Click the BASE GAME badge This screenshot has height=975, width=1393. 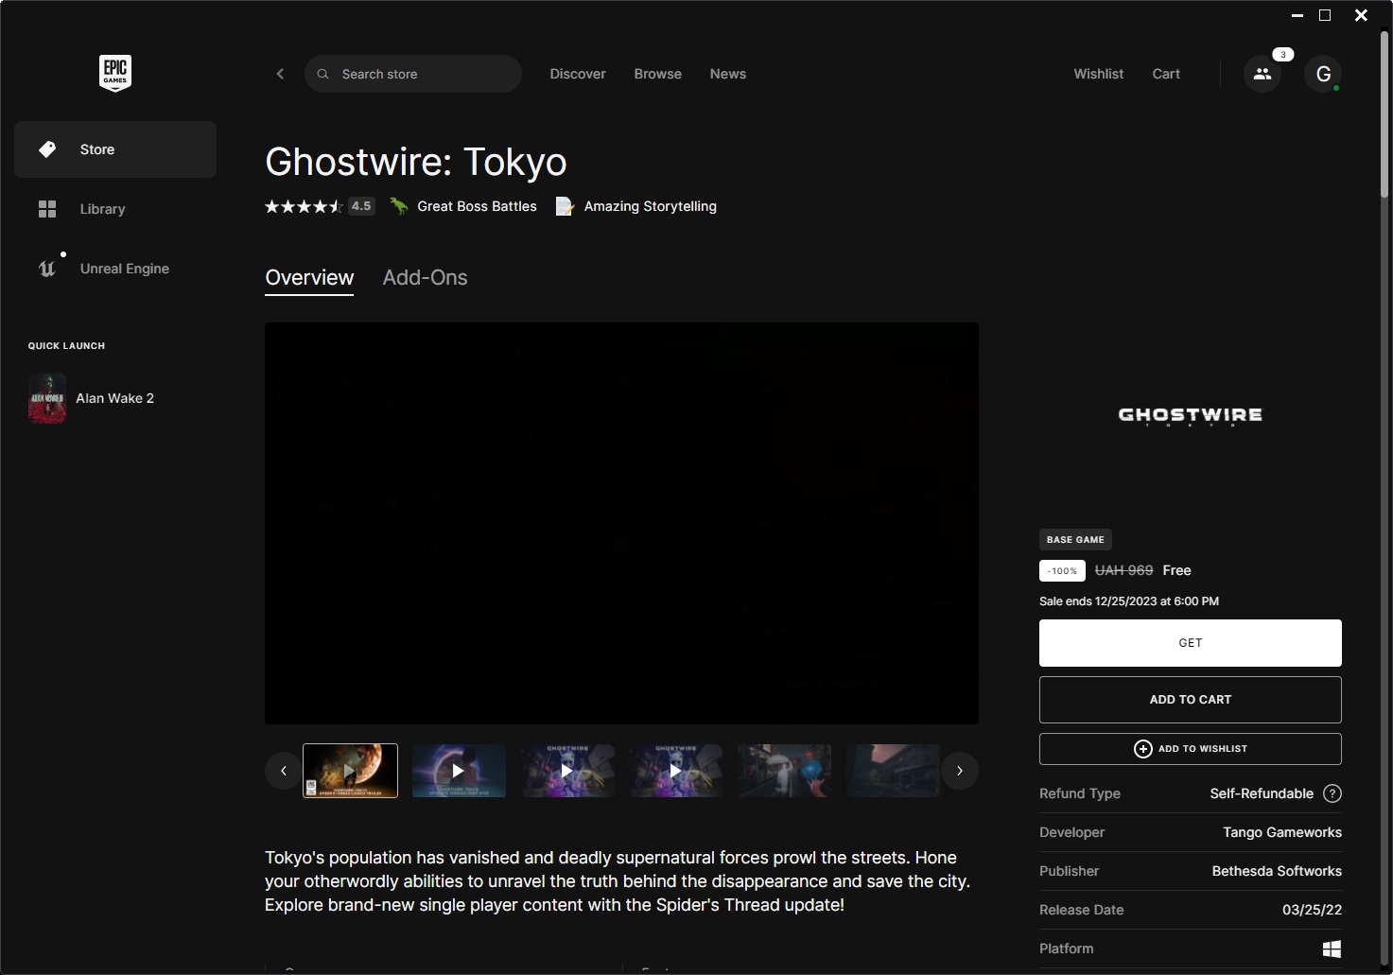[1075, 540]
